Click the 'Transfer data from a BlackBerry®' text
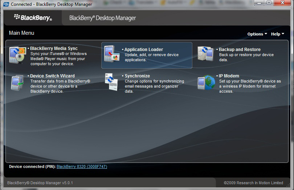The image size is (294, 190). click(60, 81)
